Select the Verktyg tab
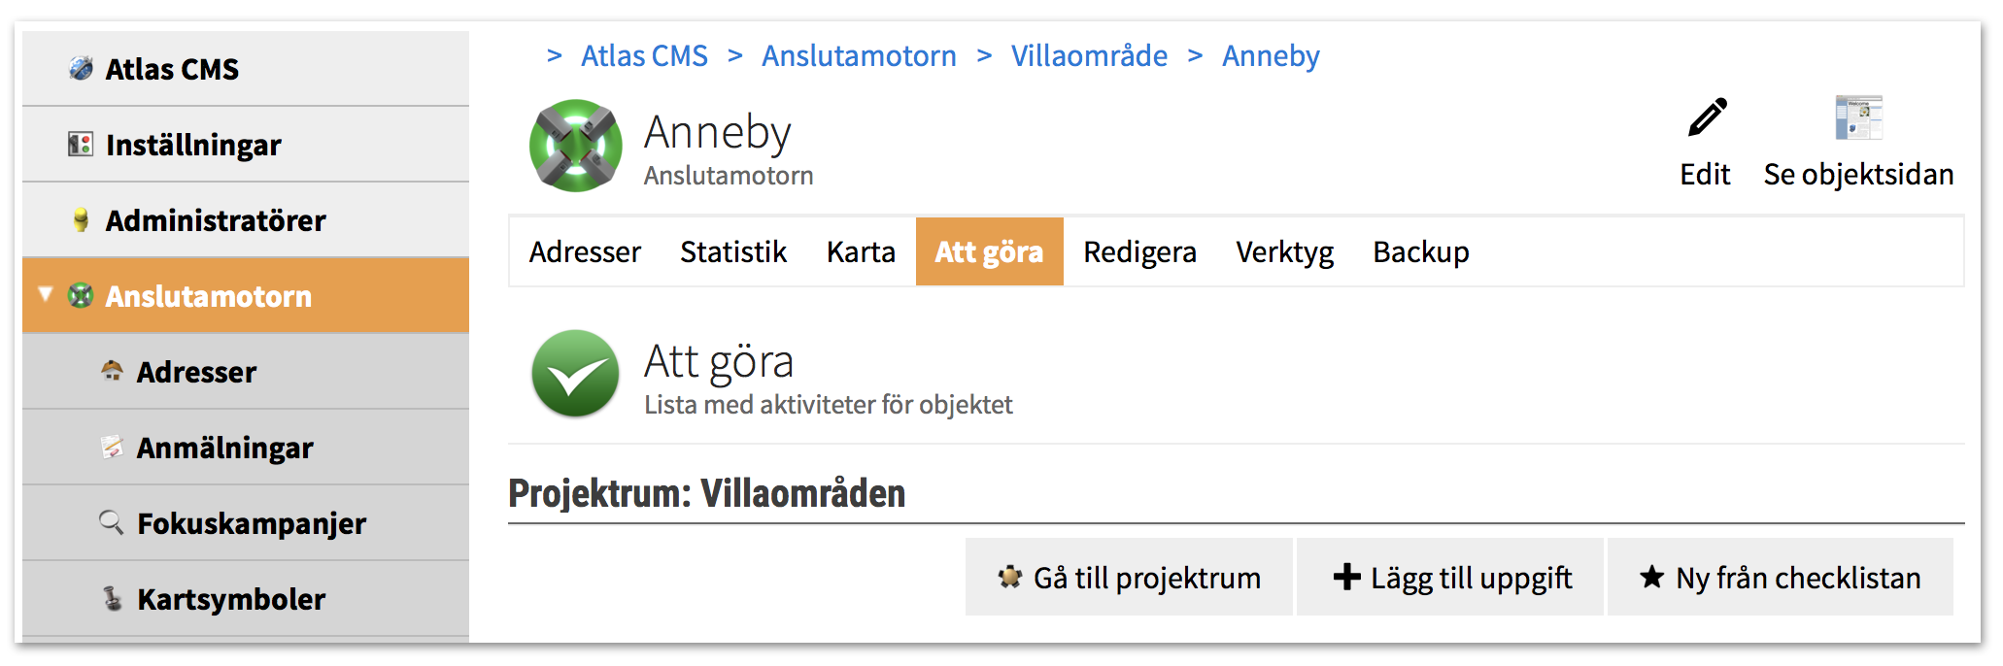 1284,251
